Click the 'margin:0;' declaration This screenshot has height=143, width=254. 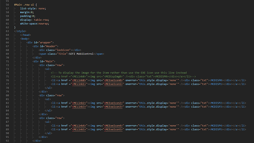pyautogui.click(x=27, y=12)
